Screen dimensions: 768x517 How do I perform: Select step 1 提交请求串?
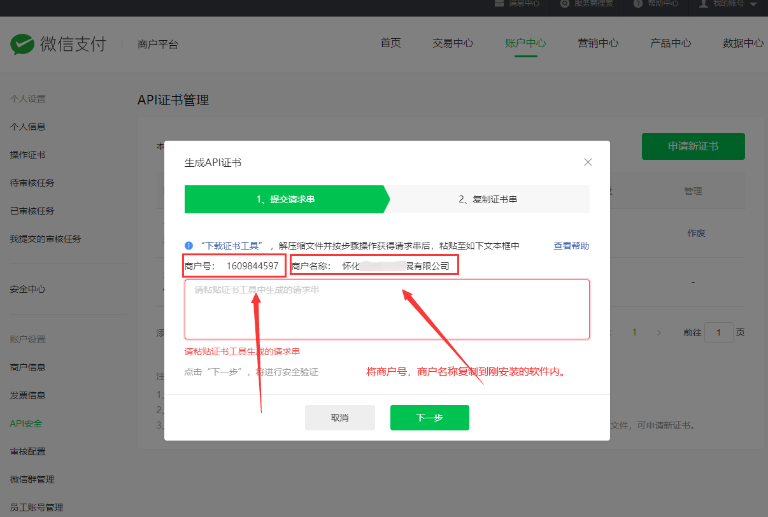coord(286,199)
